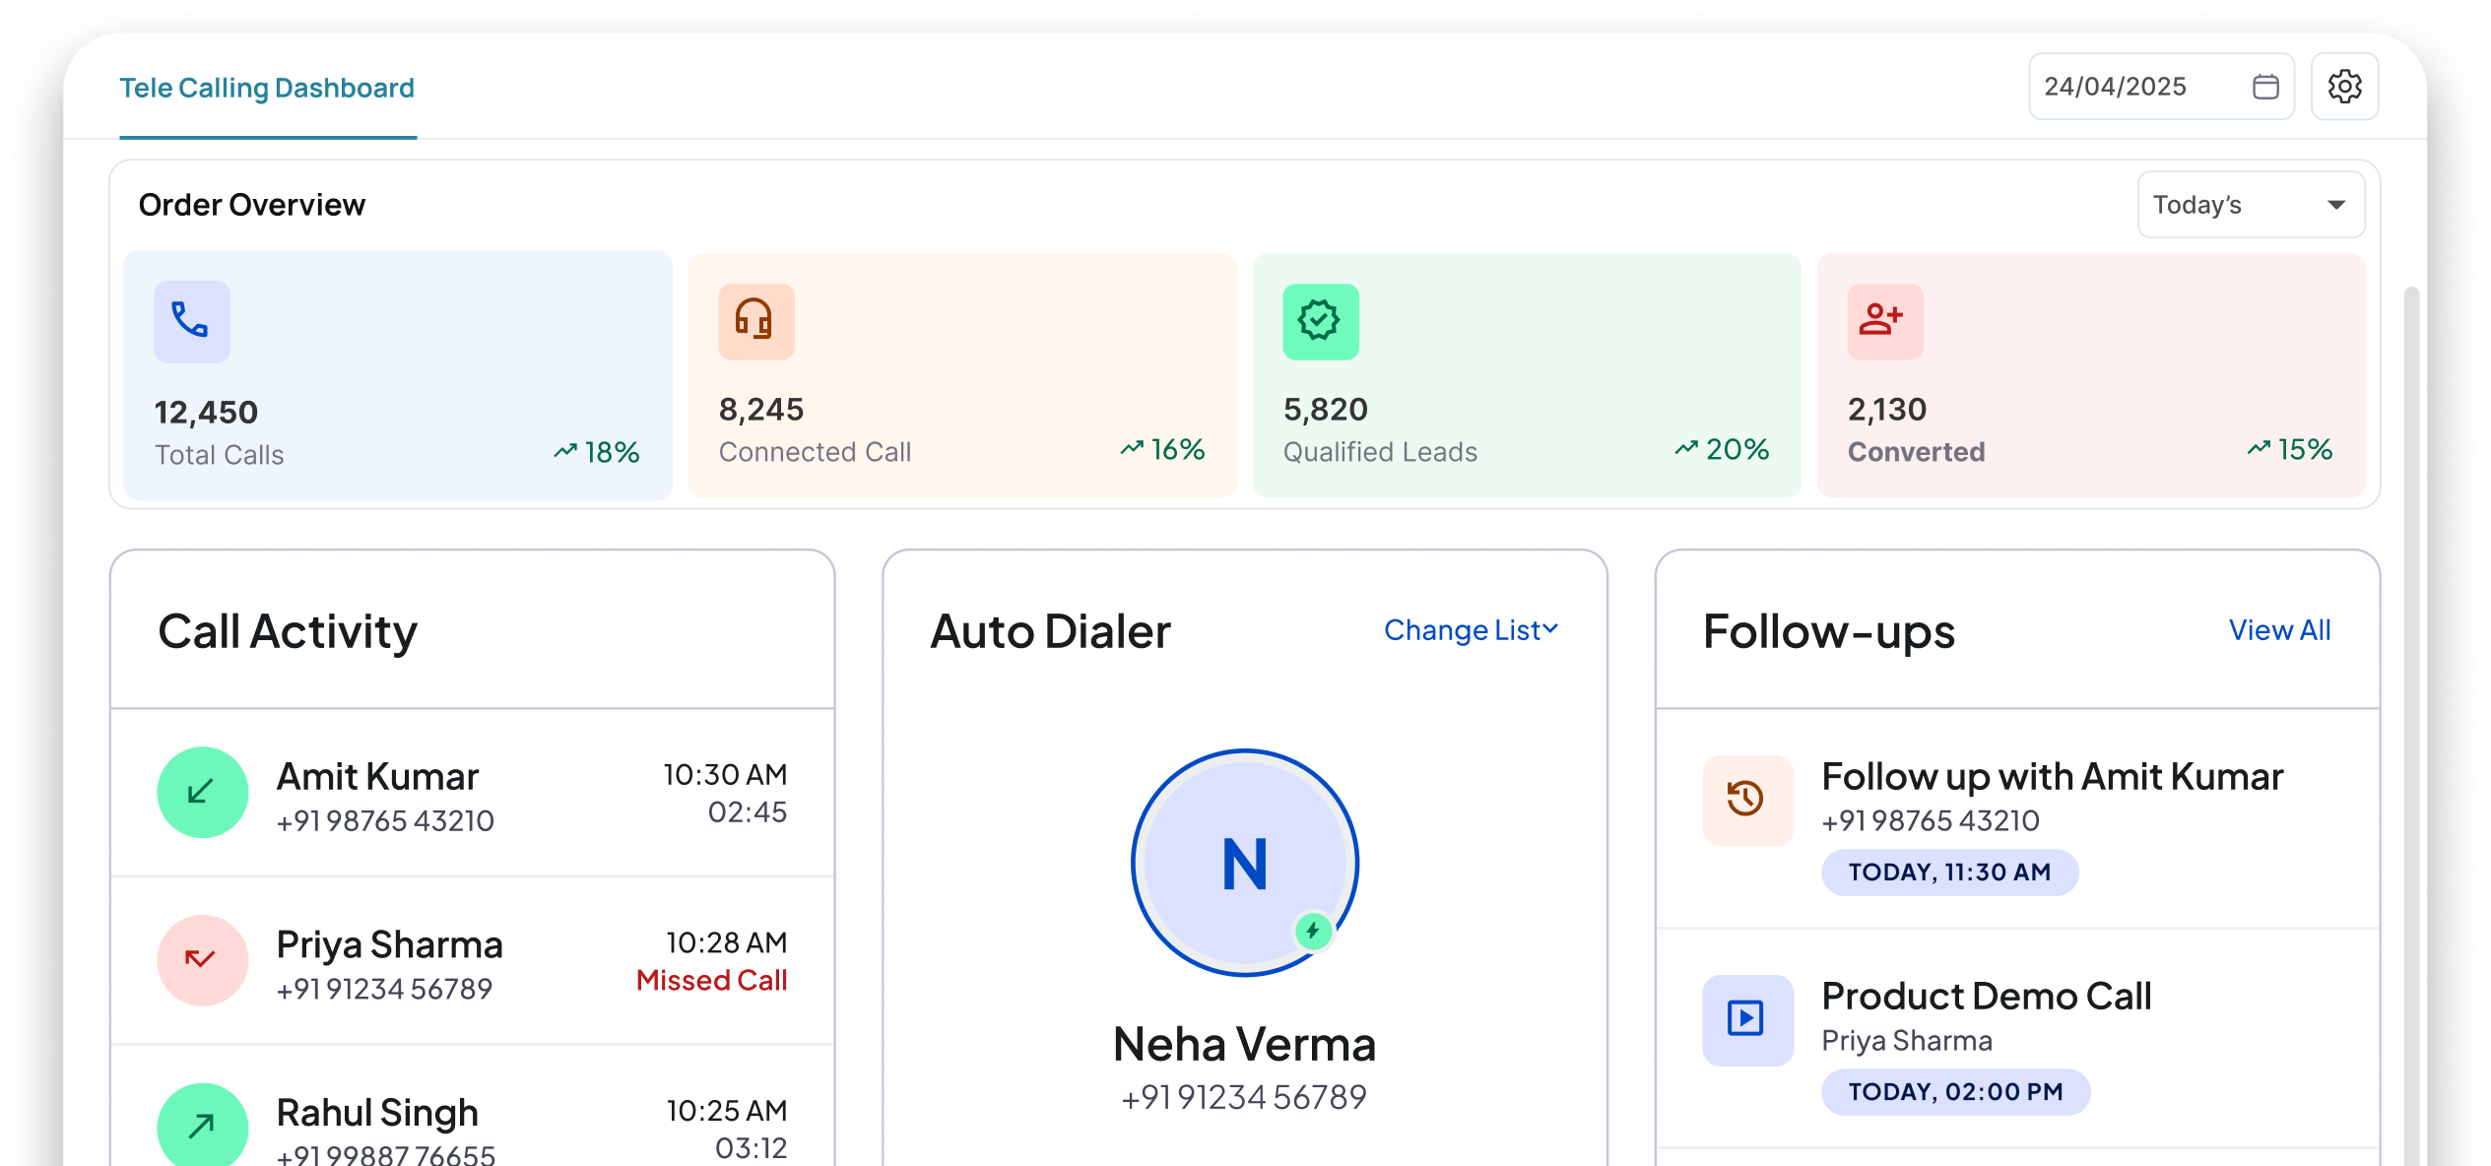Click the green lightning badge on avatar

[1313, 931]
